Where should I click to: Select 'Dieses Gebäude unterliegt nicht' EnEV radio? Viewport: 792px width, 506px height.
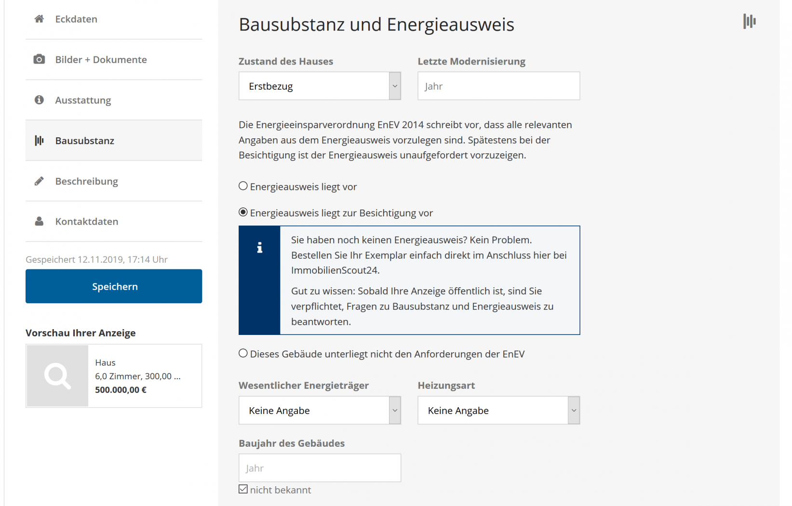(x=243, y=353)
